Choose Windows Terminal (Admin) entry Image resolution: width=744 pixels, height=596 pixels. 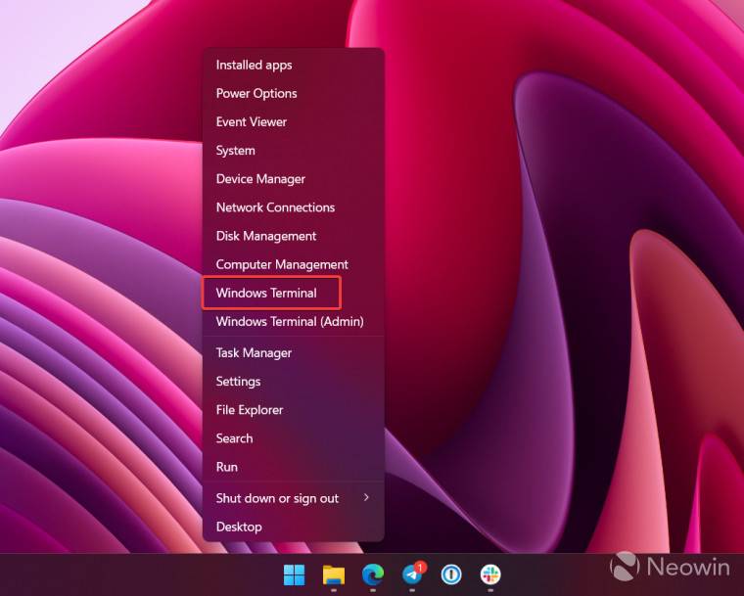point(290,321)
